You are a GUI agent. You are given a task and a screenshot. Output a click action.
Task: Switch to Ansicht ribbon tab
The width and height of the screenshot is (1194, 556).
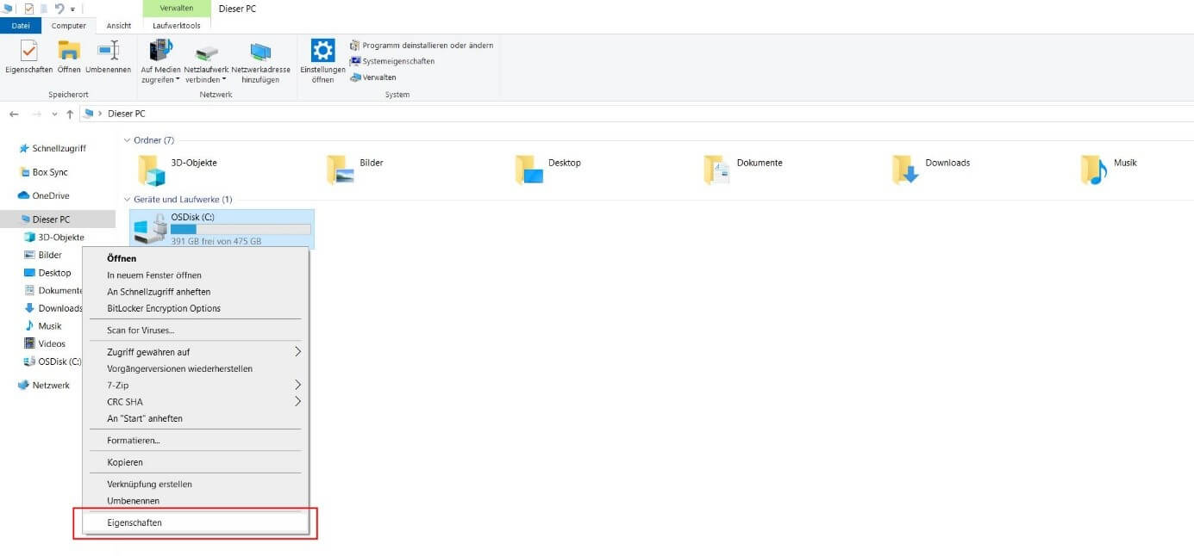(119, 26)
